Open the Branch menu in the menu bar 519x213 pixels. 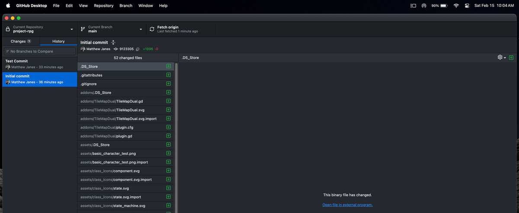pos(126,6)
